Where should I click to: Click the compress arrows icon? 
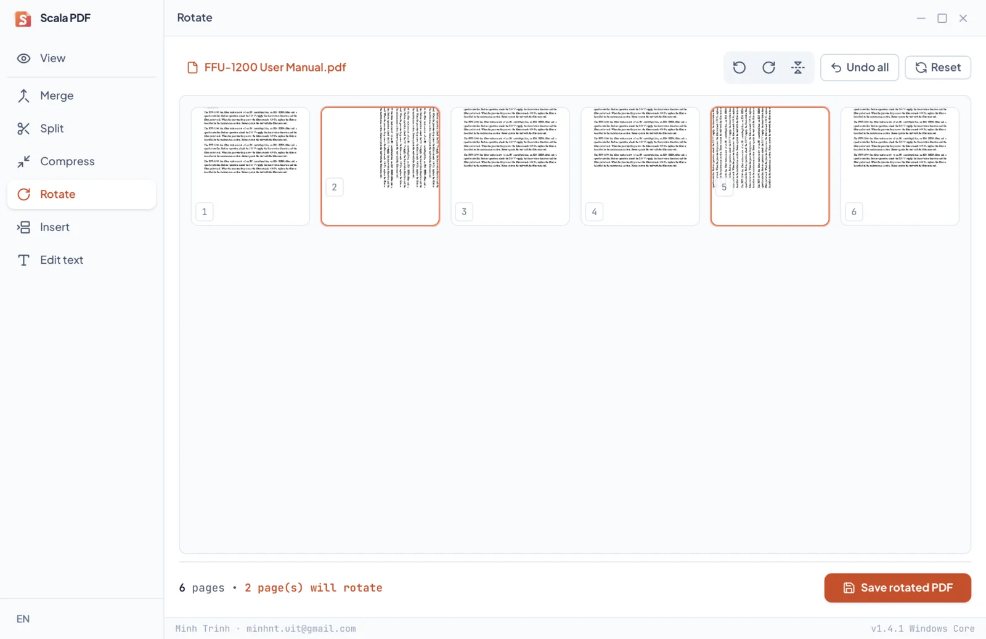(23, 161)
